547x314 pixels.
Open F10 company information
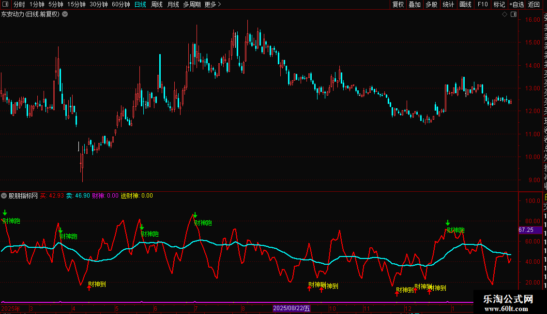483,4
